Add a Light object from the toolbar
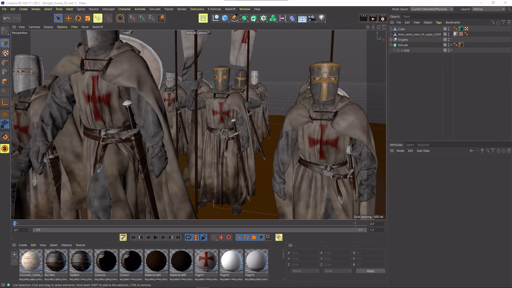 322,18
